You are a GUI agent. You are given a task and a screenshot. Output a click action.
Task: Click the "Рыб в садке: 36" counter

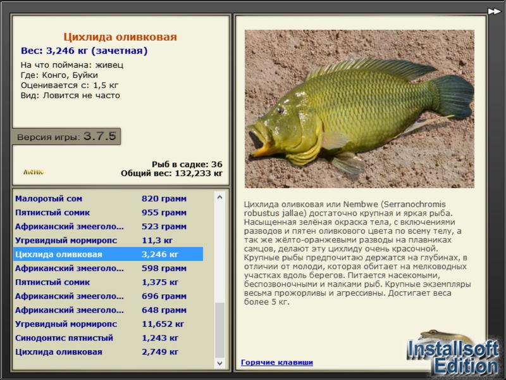pos(187,164)
